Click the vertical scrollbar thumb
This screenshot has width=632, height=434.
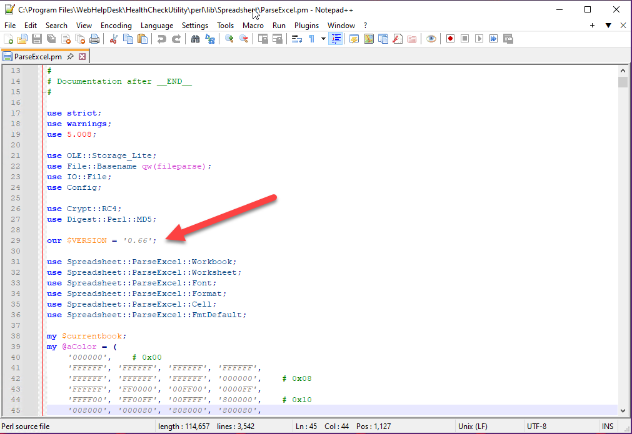point(623,82)
